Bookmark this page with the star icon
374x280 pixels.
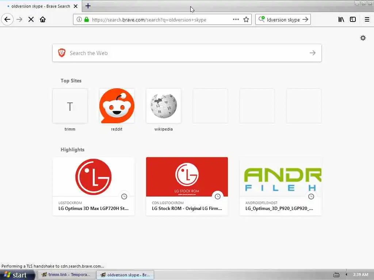click(246, 20)
